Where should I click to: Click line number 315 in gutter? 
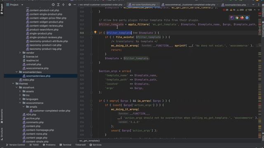tap(82, 33)
